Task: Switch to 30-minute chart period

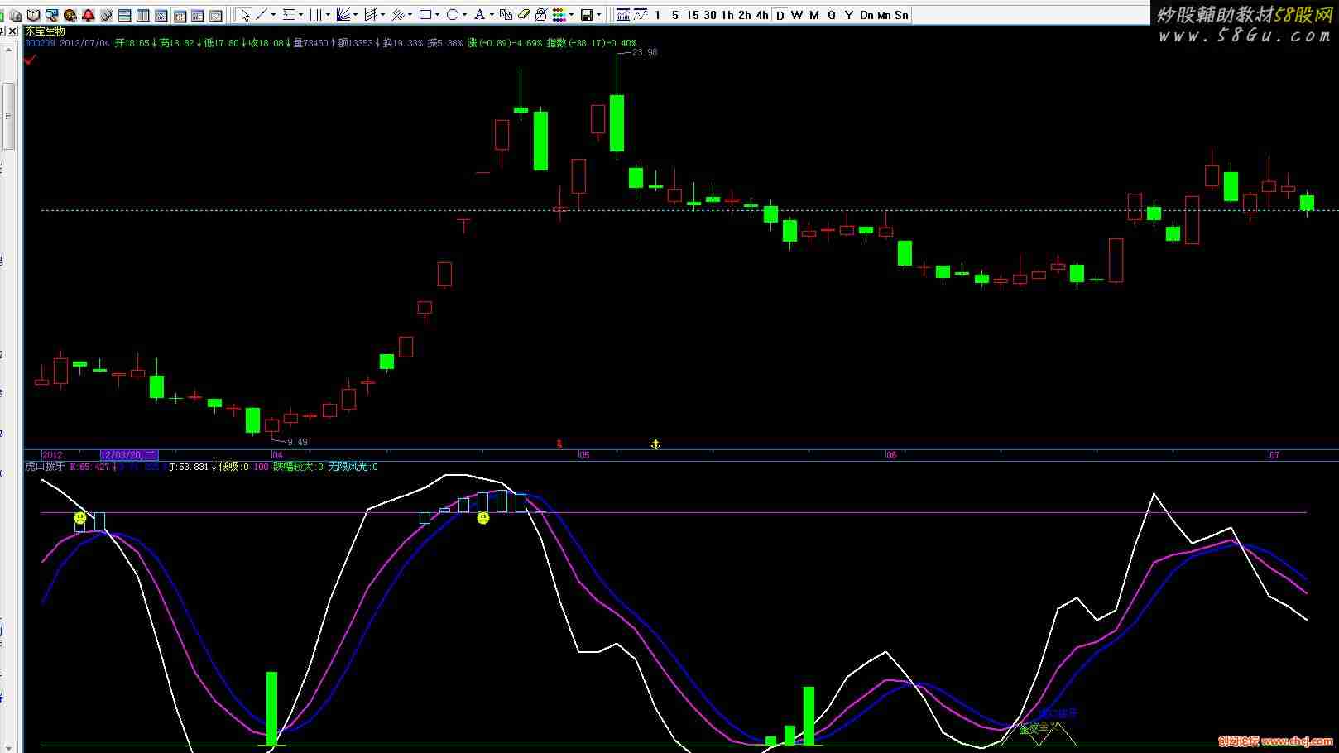Action: (710, 15)
